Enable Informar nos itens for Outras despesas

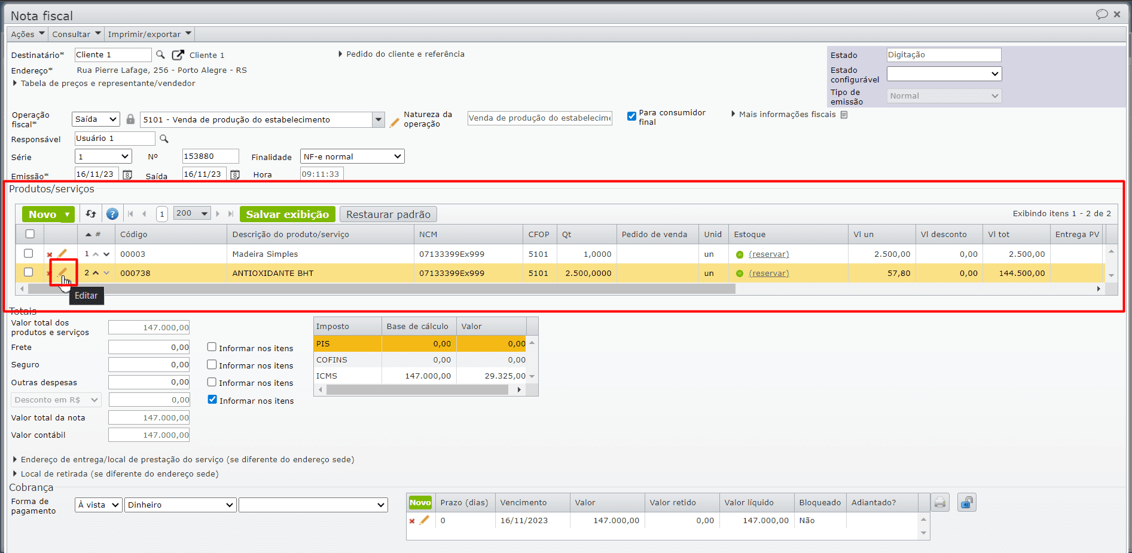212,382
